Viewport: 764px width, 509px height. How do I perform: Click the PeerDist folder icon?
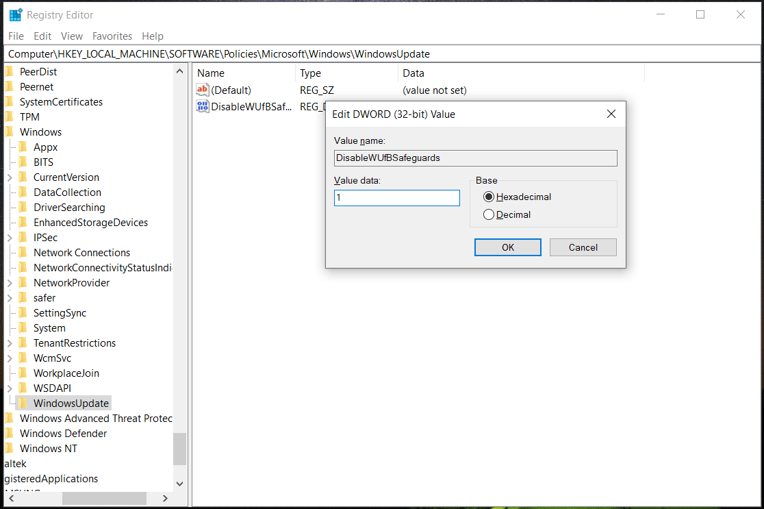point(9,72)
